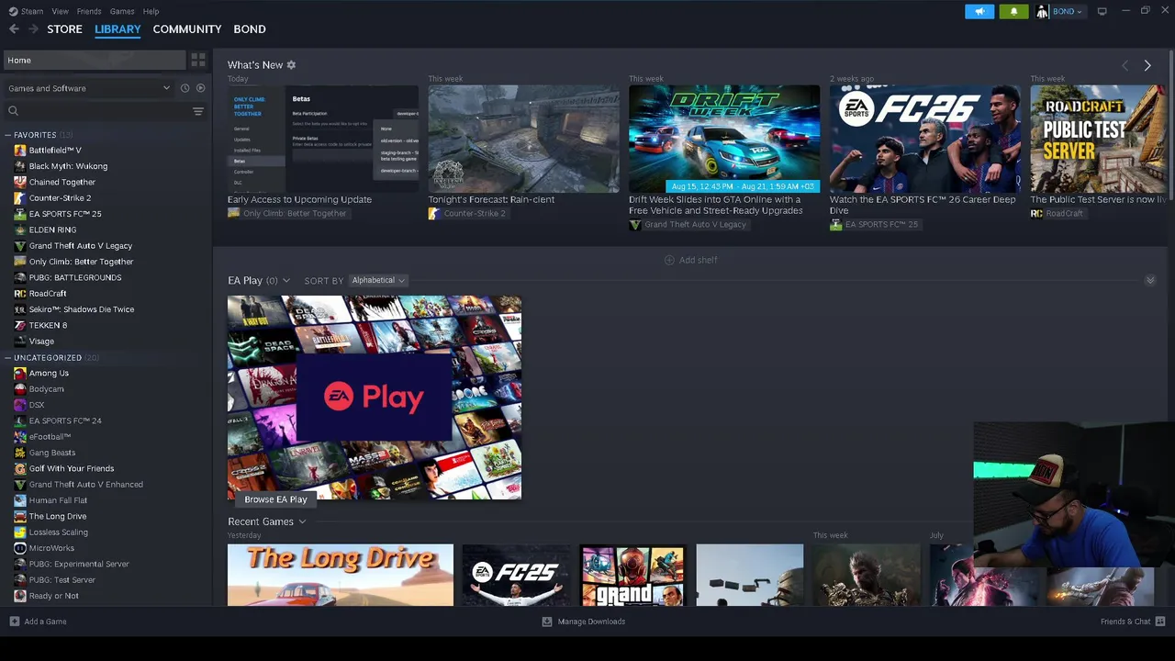Open Games and Software filter dropdown
Image resolution: width=1175 pixels, height=661 pixels.
(x=88, y=88)
